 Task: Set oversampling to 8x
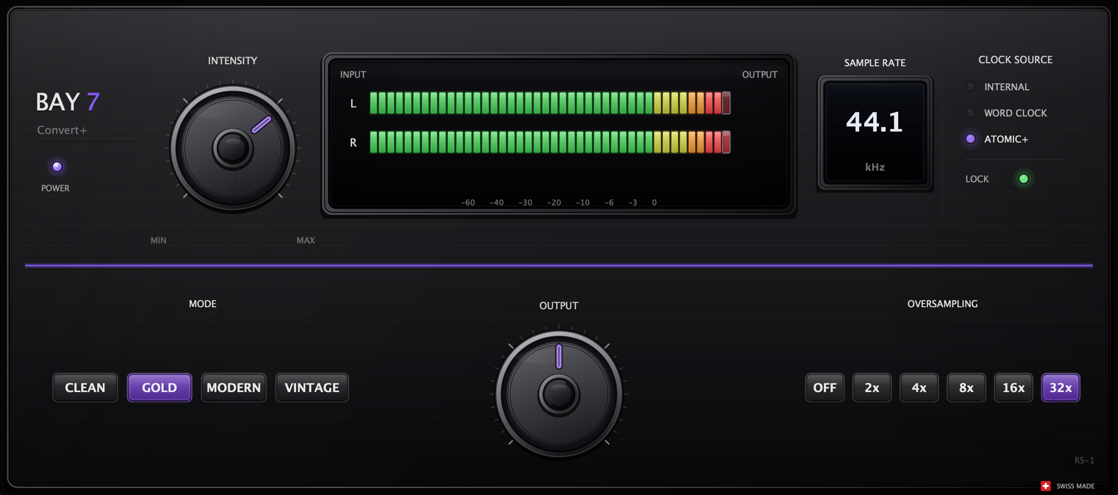966,388
